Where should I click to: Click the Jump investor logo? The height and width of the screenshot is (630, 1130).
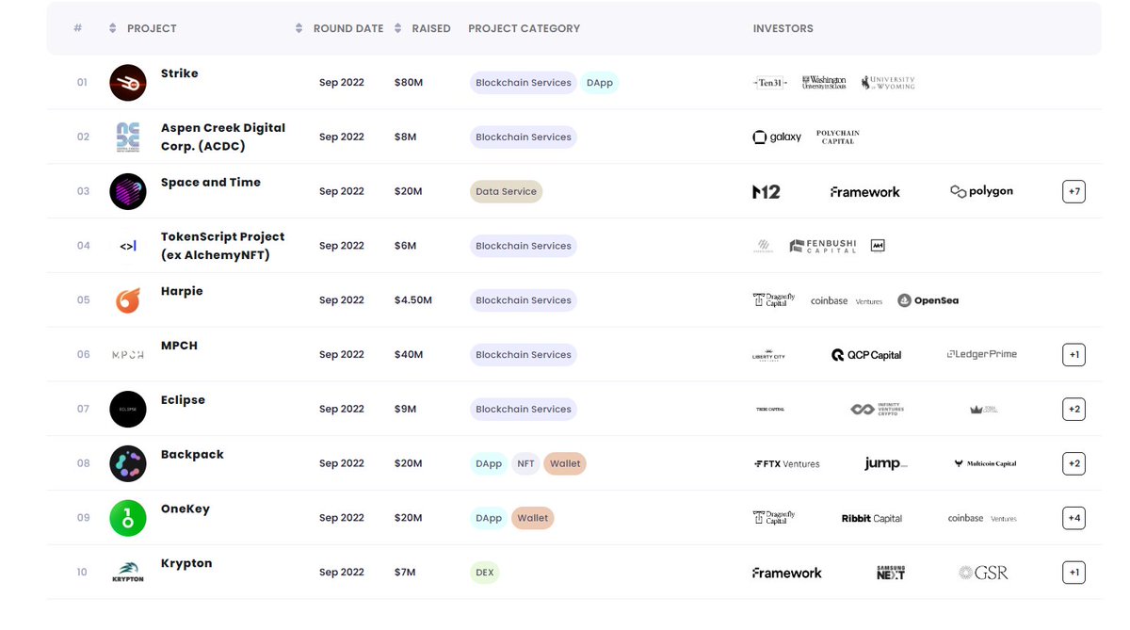point(886,463)
